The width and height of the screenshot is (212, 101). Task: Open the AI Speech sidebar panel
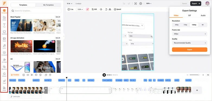point(4,53)
